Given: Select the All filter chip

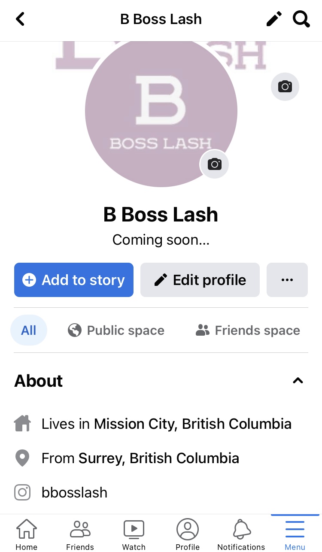Looking at the screenshot, I should coord(29,330).
